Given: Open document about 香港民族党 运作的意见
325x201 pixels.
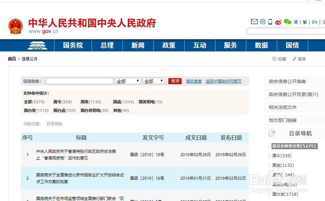Looking at the screenshot, I should [76, 155].
